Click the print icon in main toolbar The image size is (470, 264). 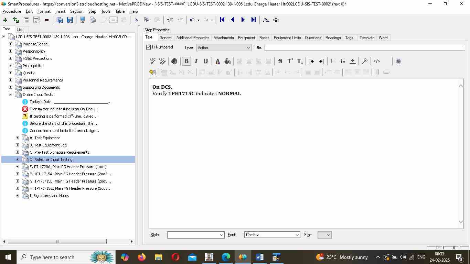[93, 20]
